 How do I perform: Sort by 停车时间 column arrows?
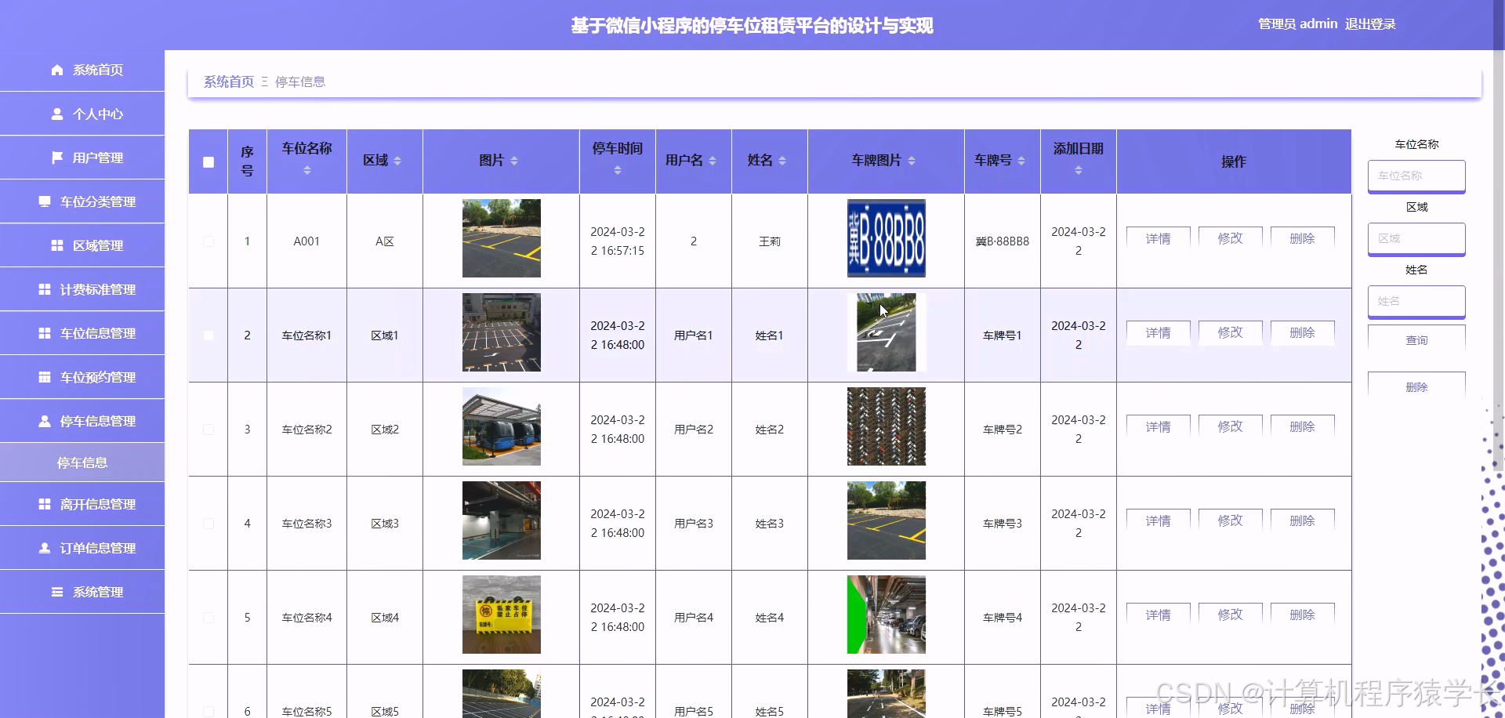618,170
